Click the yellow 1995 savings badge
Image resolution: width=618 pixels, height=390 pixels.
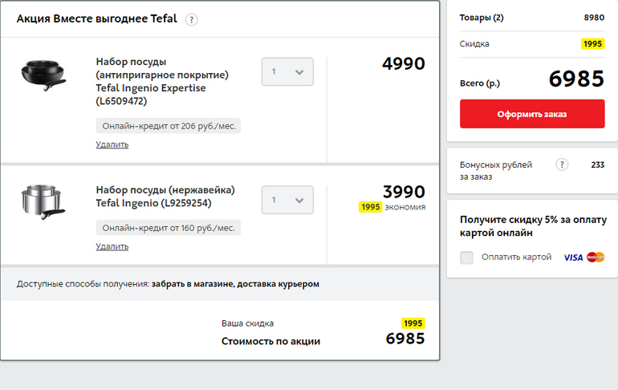click(370, 207)
